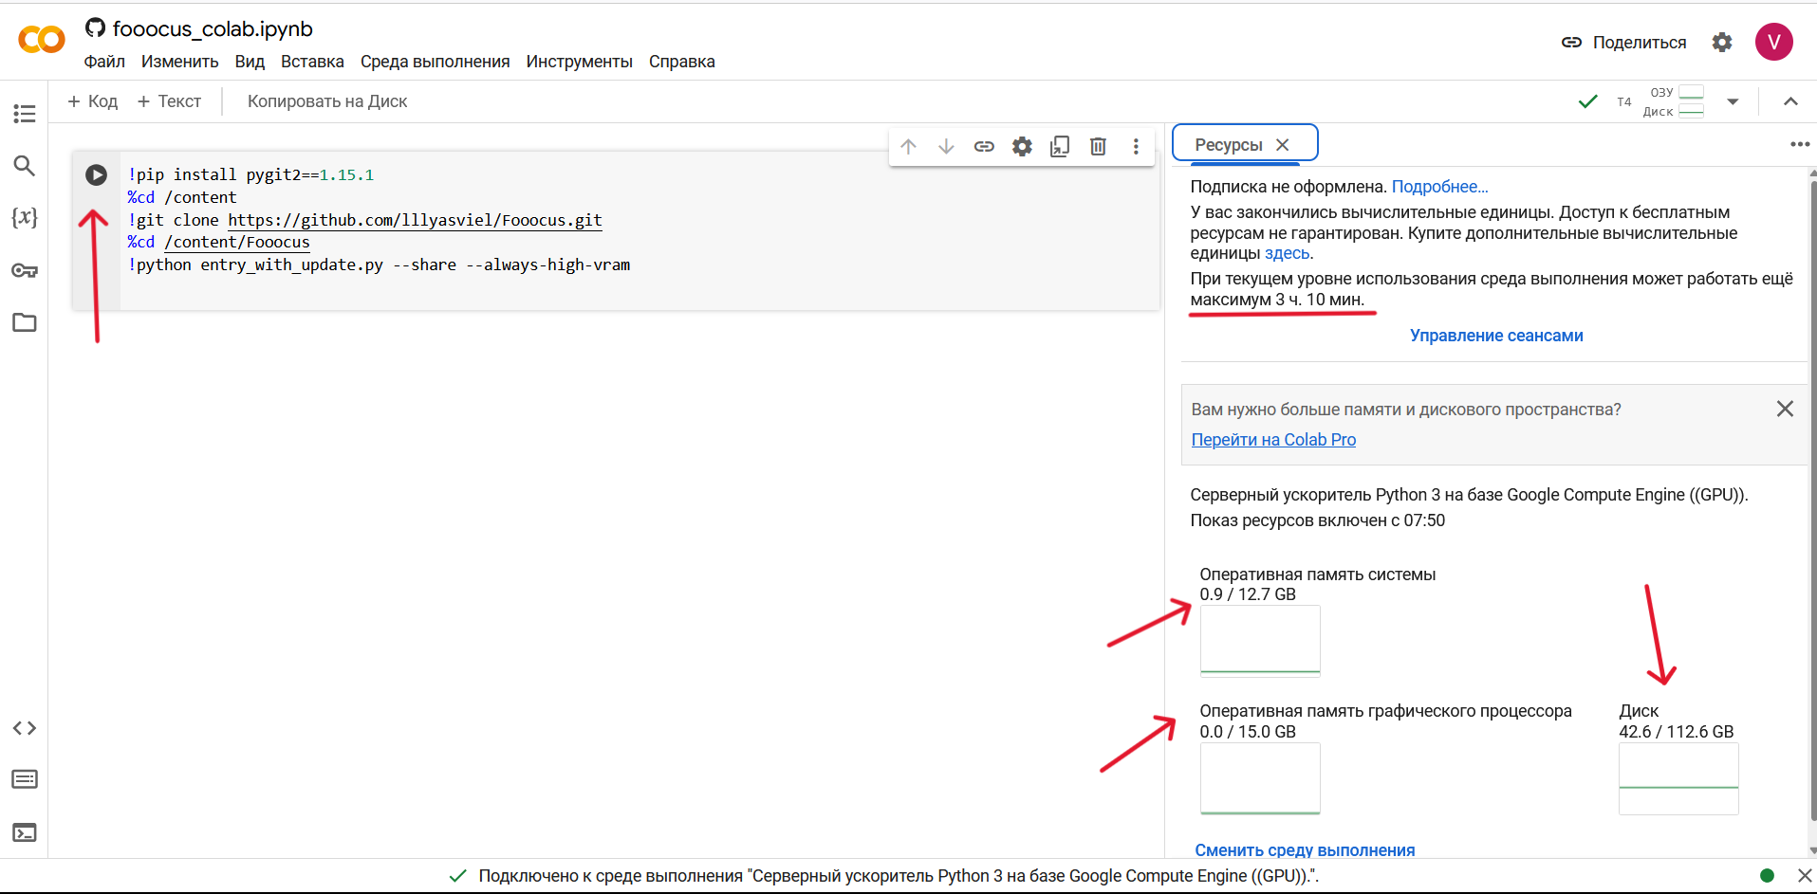Click the green connected checkmark indicator
1817x894 pixels.
click(1587, 101)
